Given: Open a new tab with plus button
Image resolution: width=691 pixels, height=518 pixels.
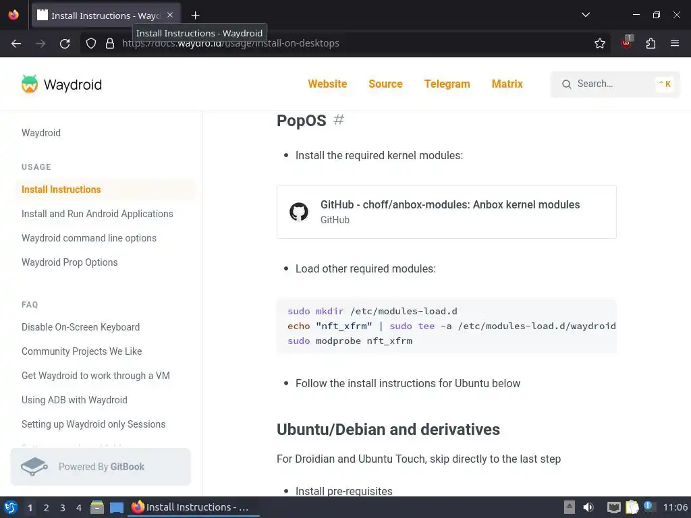Looking at the screenshot, I should point(195,16).
